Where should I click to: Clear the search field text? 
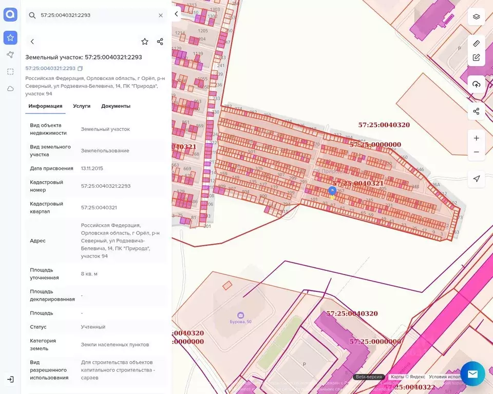160,15
